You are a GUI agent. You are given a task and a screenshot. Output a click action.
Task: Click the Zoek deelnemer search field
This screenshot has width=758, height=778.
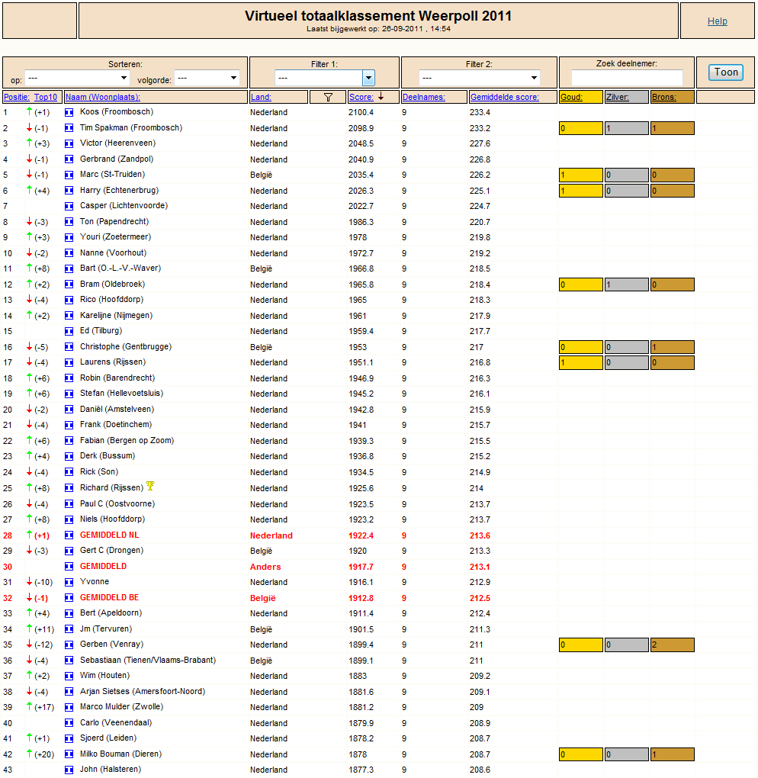pyautogui.click(x=627, y=78)
